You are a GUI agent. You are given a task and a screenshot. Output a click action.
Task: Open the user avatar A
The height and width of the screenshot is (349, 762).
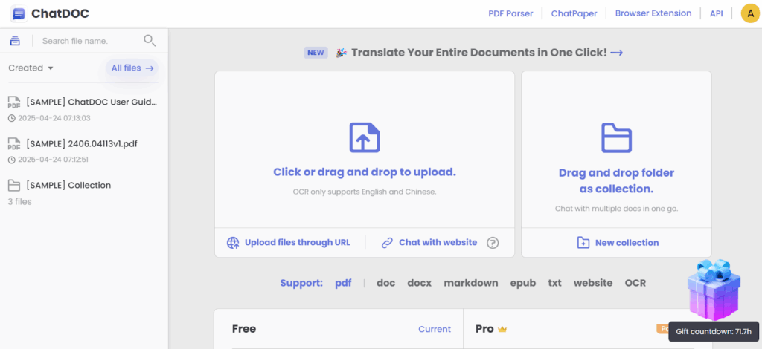coord(750,13)
